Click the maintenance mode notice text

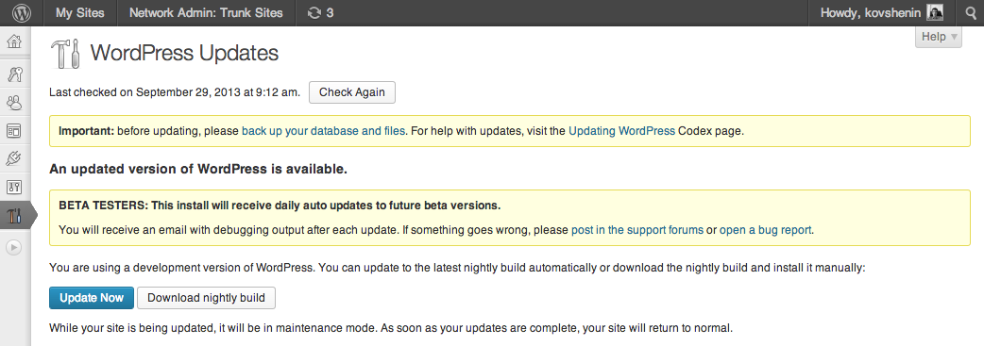click(x=391, y=328)
